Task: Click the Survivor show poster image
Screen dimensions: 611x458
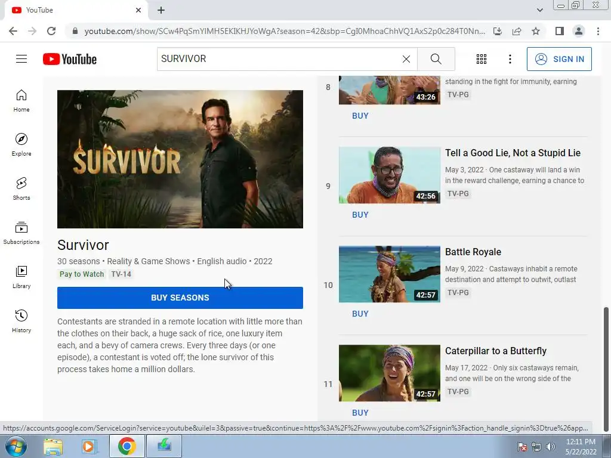Action: coord(180,159)
